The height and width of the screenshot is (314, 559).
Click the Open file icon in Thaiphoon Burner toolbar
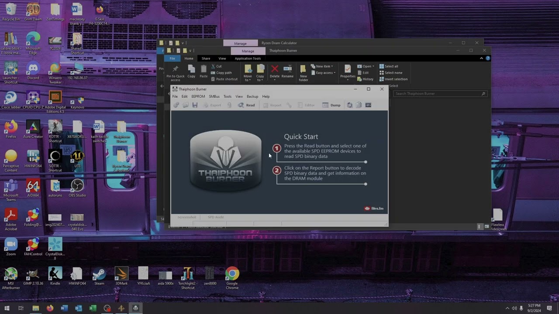pyautogui.click(x=186, y=105)
